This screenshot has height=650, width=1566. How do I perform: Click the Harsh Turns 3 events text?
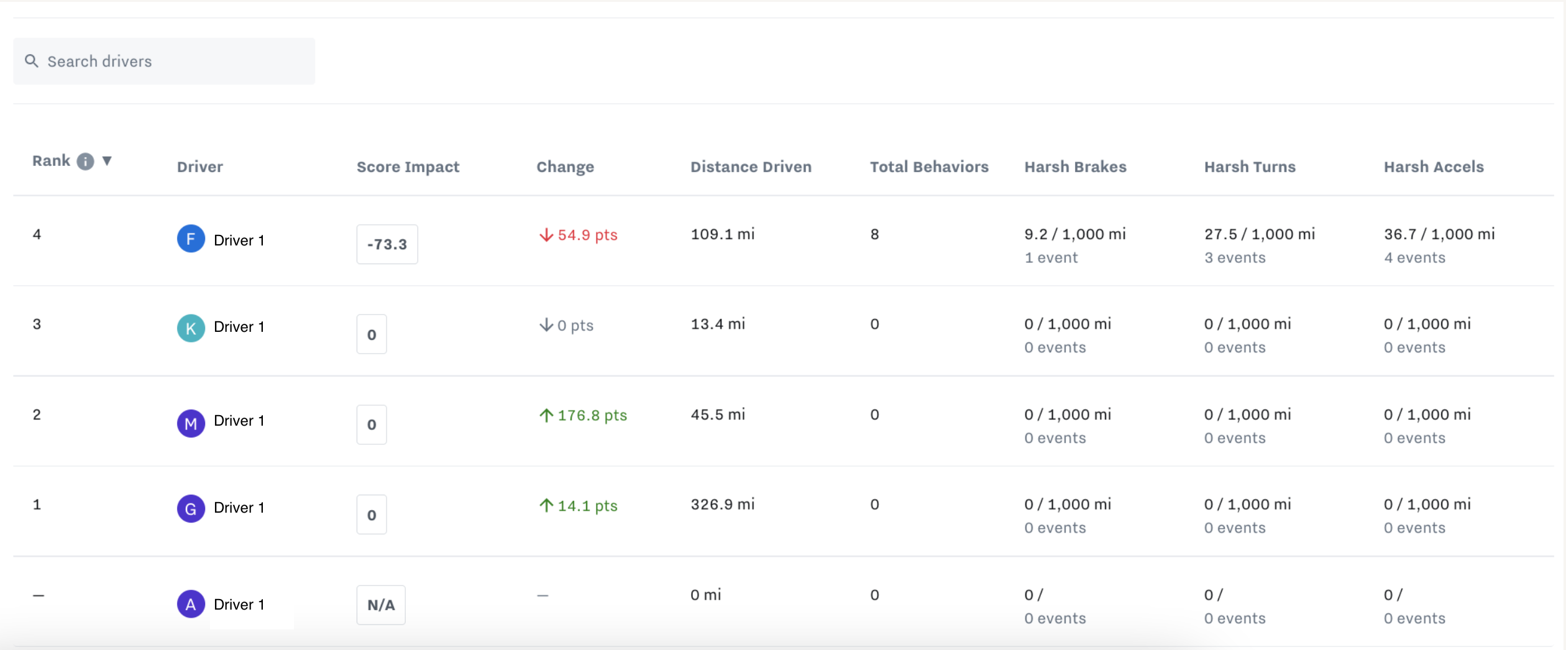pos(1235,258)
